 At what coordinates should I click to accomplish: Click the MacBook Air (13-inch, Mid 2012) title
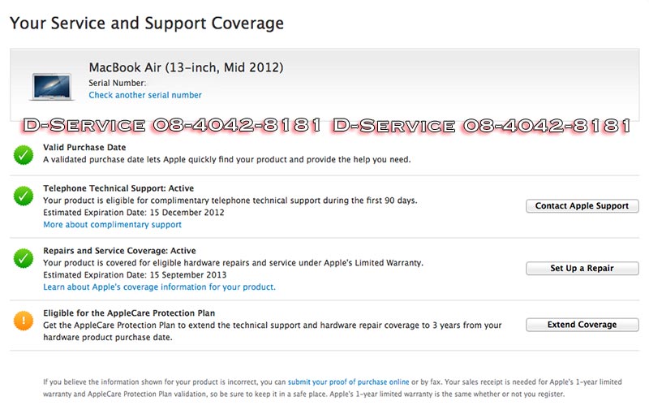click(x=186, y=67)
